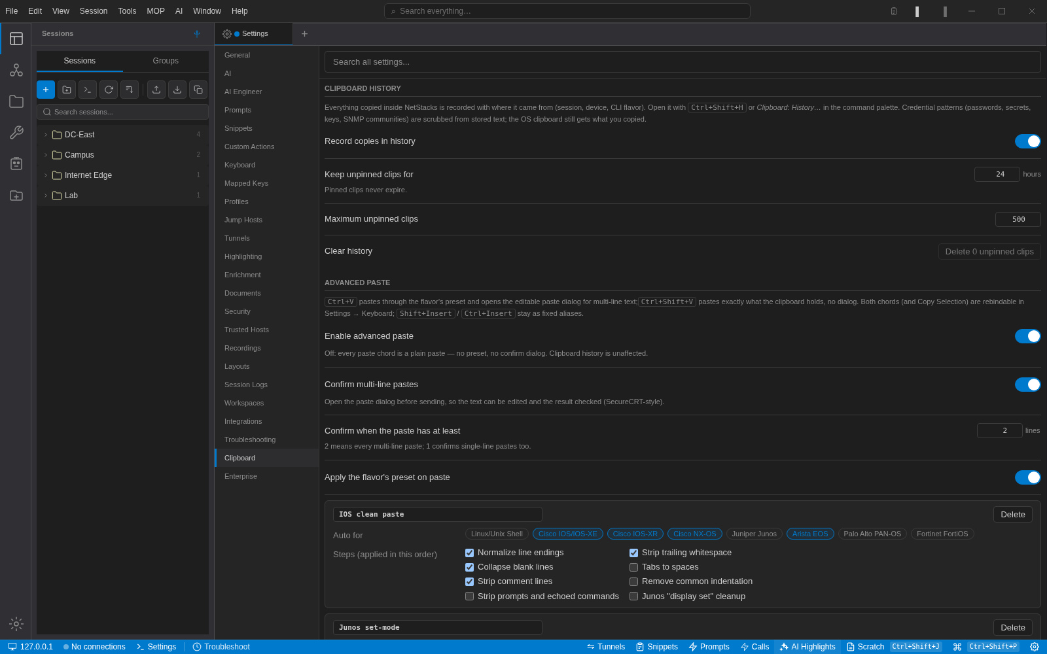This screenshot has width=1047, height=654.
Task: Click Troubleshoot in status bar
Action: pyautogui.click(x=221, y=647)
